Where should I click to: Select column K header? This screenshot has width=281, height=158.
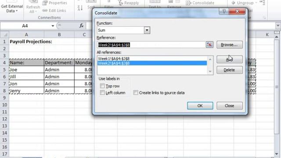point(267,35)
